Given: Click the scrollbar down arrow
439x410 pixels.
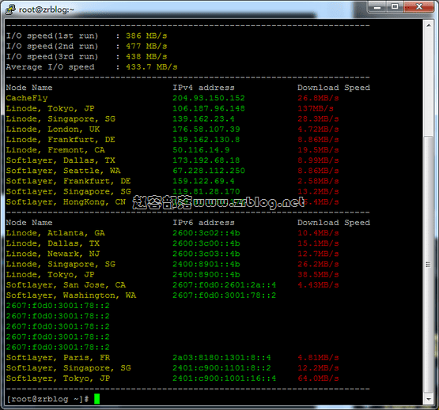Looking at the screenshot, I should (x=429, y=399).
